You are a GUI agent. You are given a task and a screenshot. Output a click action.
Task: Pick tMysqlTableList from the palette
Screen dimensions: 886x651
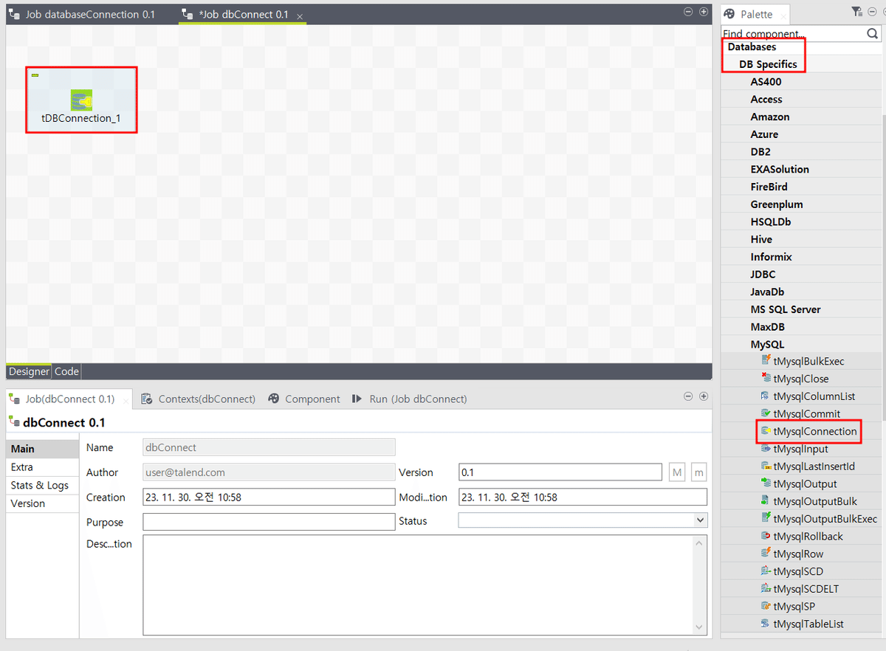(802, 624)
